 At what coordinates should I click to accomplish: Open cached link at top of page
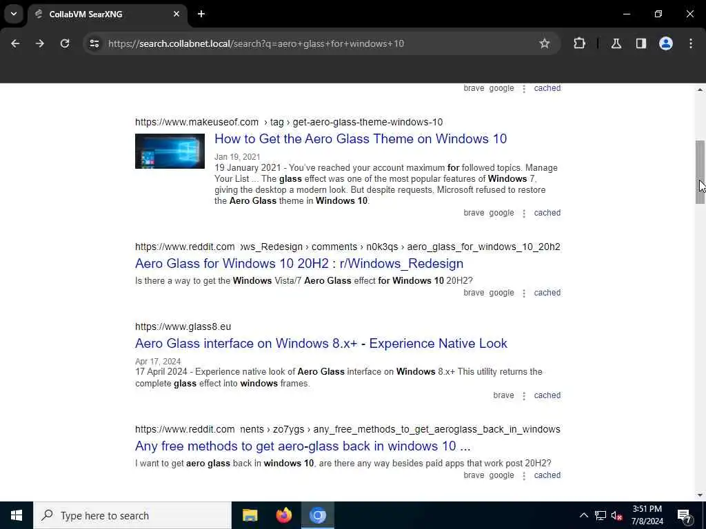547,88
